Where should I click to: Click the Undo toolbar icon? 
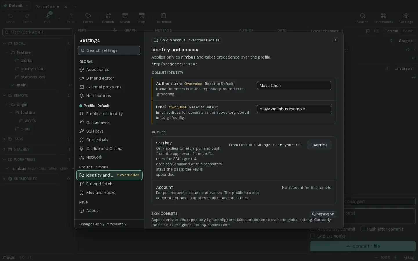pyautogui.click(x=10, y=18)
